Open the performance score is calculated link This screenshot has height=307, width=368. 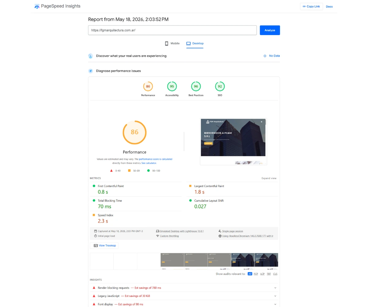click(x=155, y=159)
